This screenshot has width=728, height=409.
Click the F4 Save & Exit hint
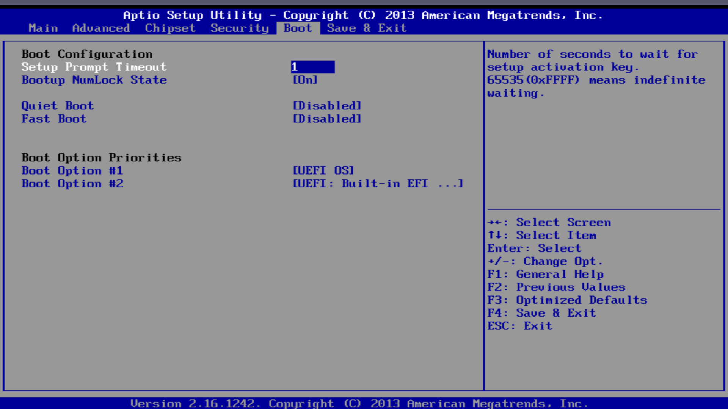[x=541, y=313]
